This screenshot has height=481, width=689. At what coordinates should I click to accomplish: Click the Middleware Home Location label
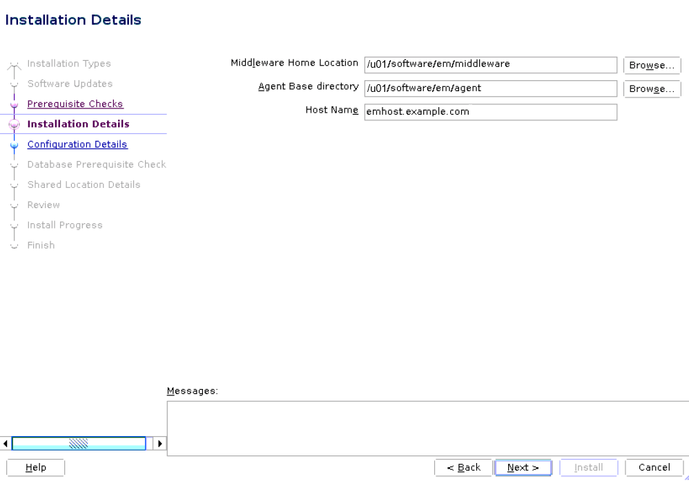294,63
